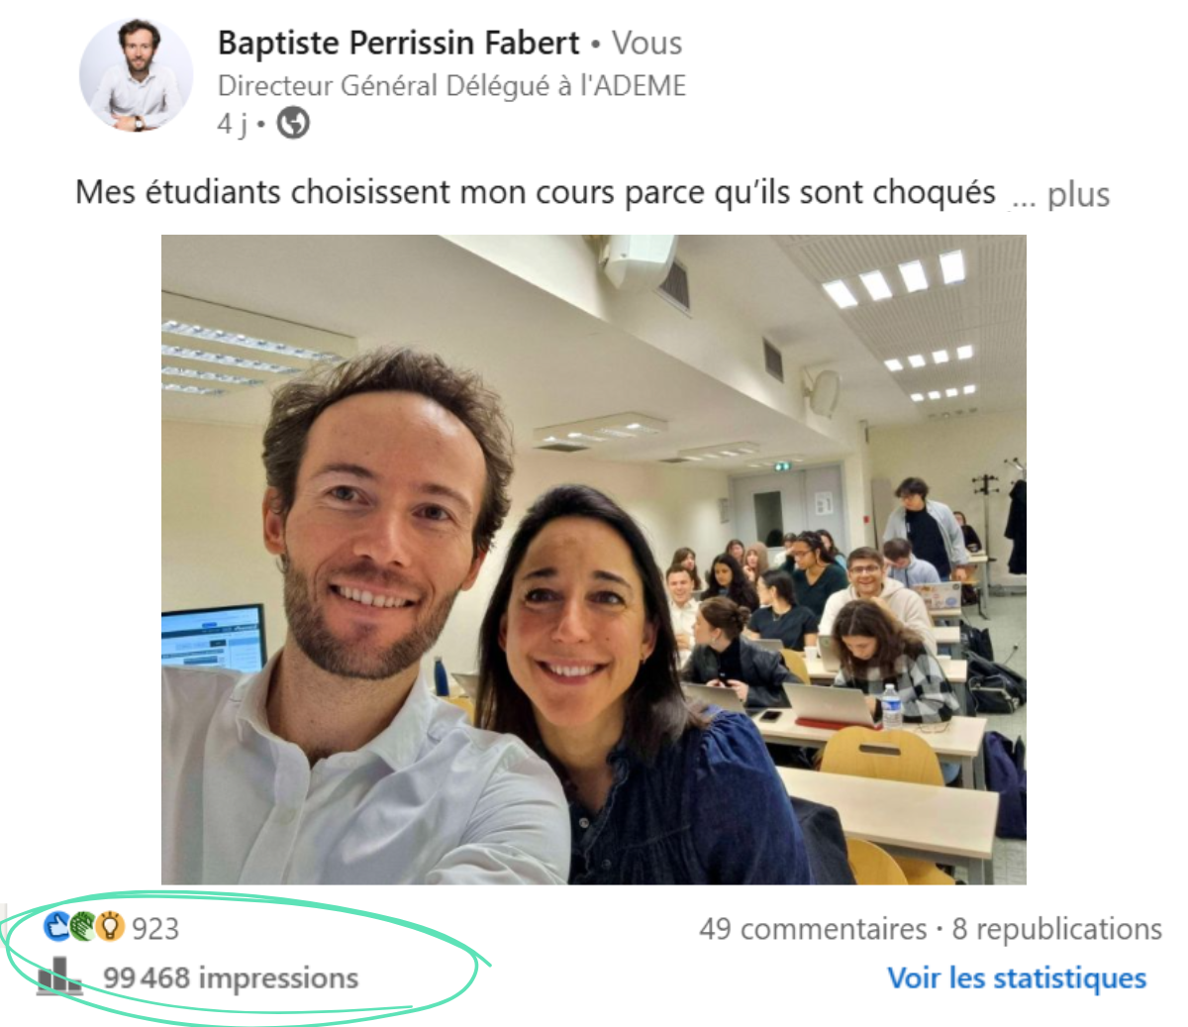This screenshot has width=1188, height=1027.
Task: Click the blue like reaction icon
Action: (57, 927)
